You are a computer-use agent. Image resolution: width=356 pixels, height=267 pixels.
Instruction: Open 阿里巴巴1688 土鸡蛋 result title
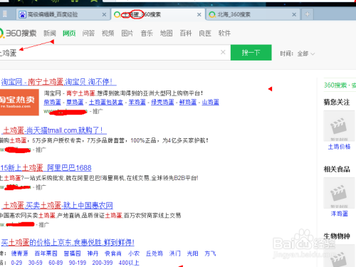46,168
